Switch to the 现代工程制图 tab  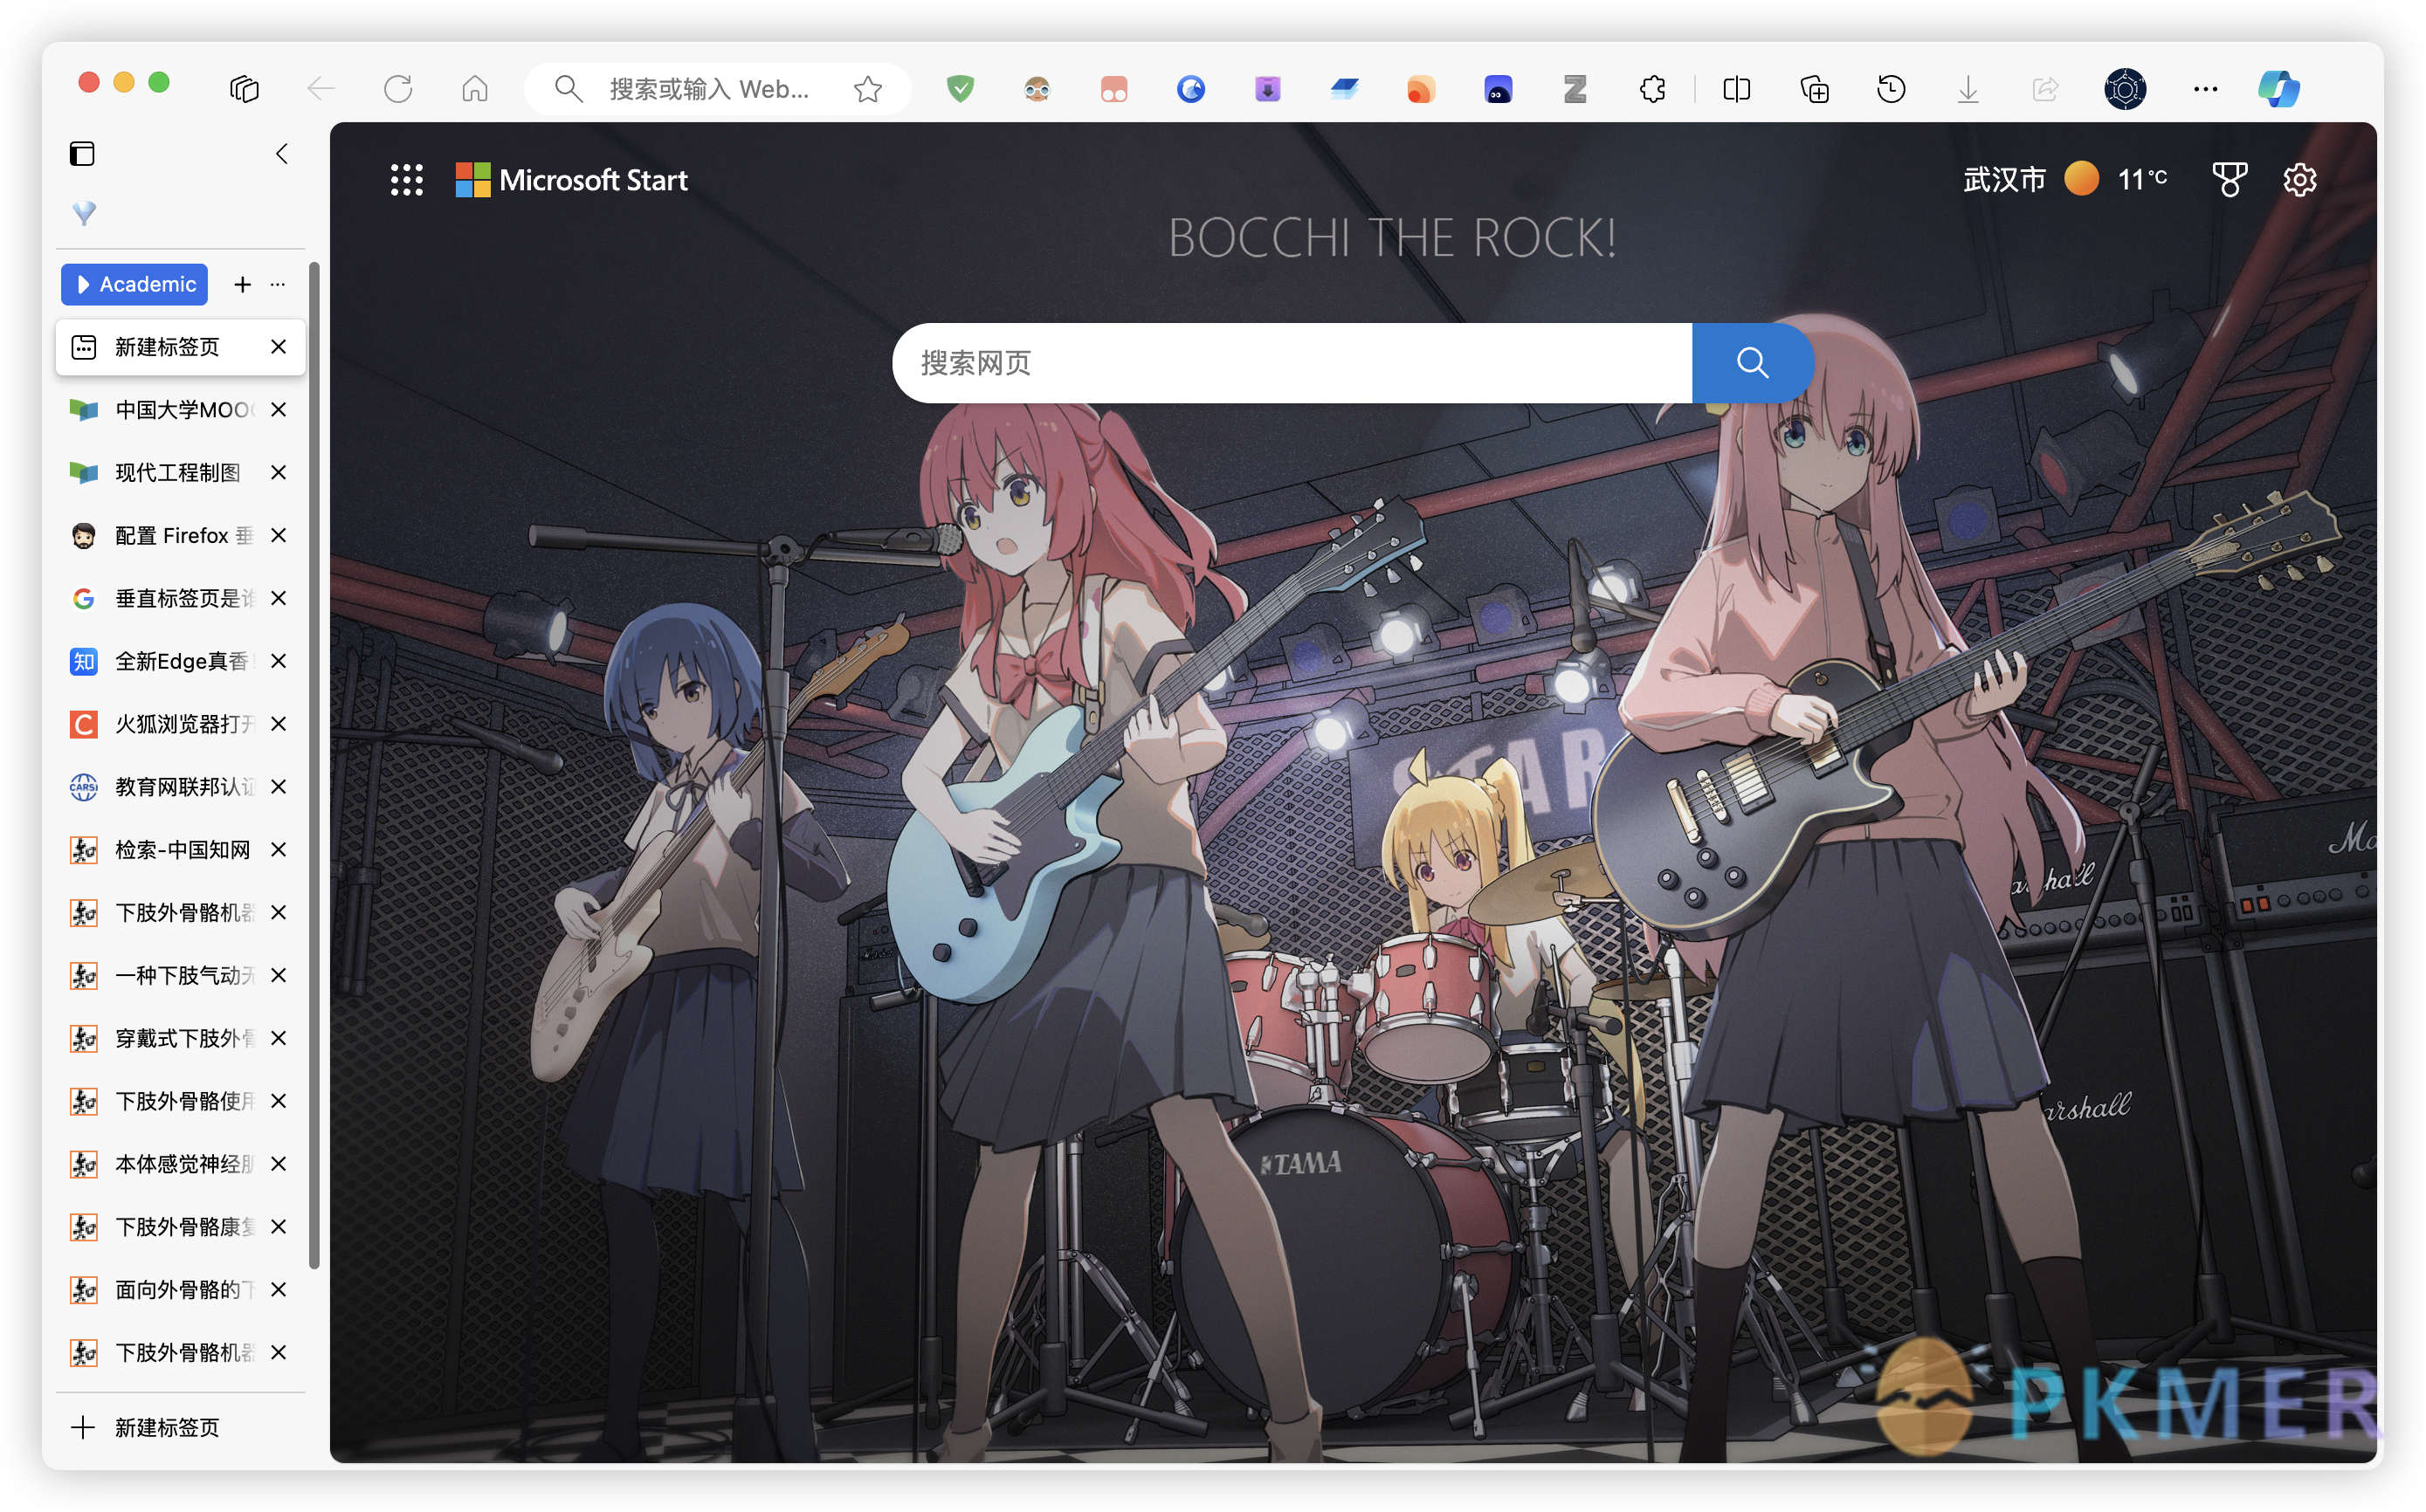180,473
